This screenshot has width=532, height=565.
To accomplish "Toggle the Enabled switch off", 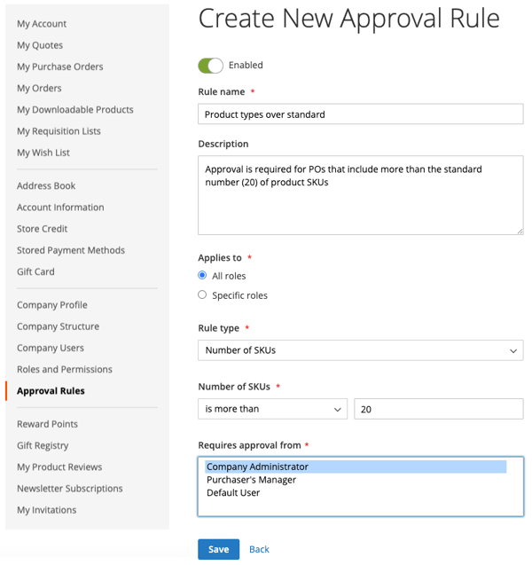I will 210,66.
